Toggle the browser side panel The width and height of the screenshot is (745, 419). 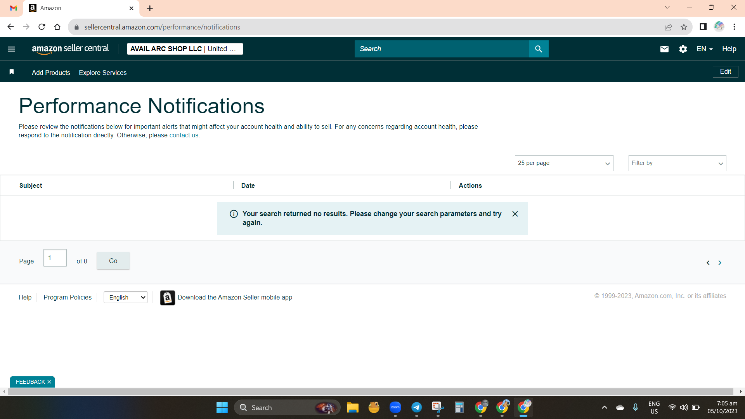point(703,27)
